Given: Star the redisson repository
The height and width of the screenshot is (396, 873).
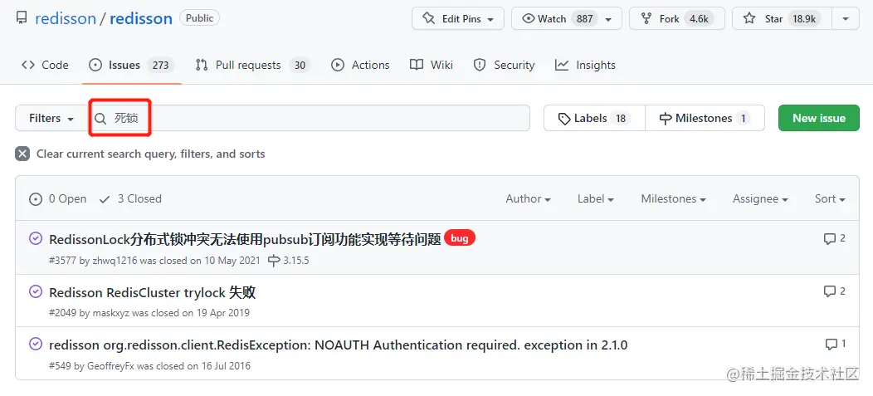Looking at the screenshot, I should pyautogui.click(x=782, y=18).
